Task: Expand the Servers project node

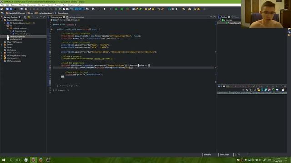Action: 2,45
